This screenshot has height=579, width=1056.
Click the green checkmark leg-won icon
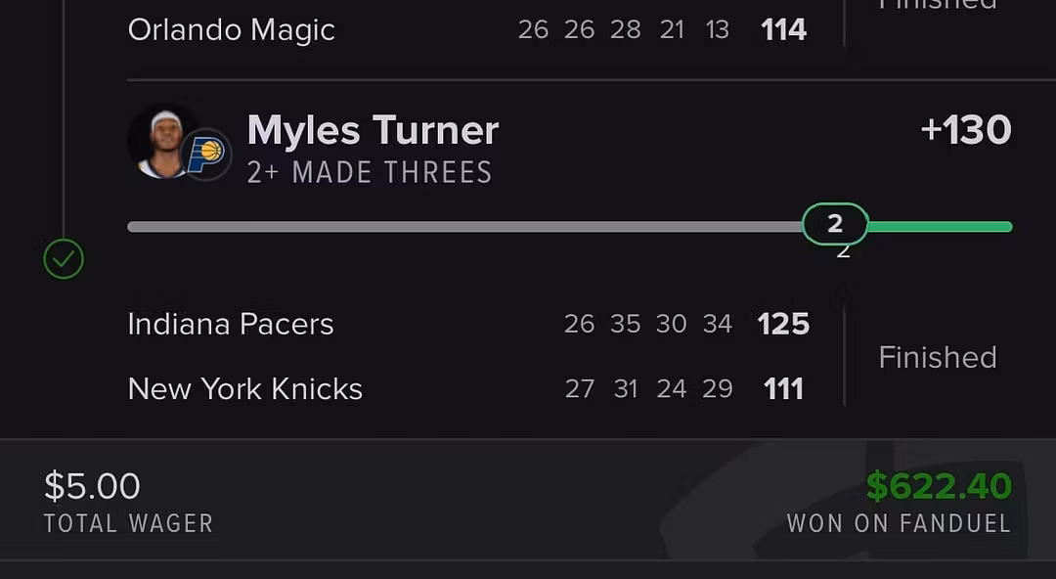click(64, 260)
